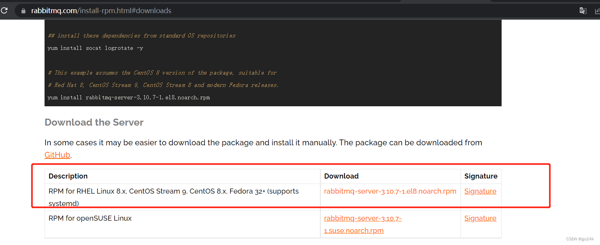Open the Google Translate icon in address bar

coord(583,11)
